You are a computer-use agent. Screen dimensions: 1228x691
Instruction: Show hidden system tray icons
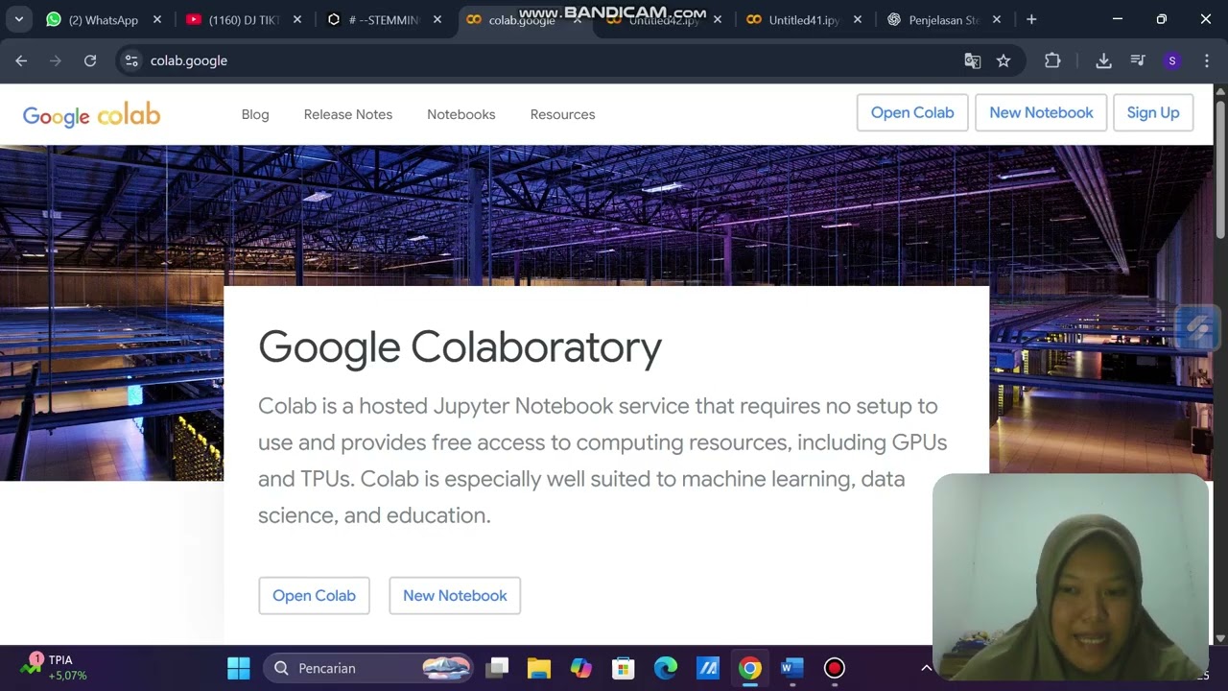[x=926, y=668]
